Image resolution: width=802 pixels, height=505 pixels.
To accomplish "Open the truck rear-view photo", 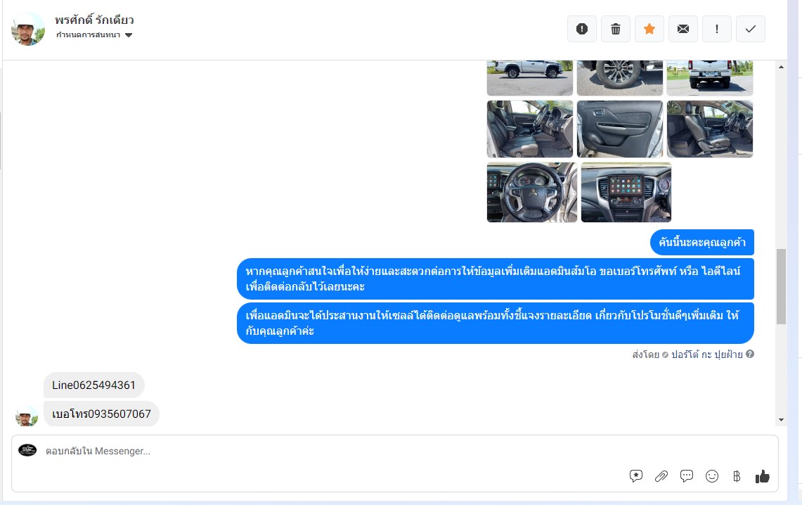I will point(710,78).
